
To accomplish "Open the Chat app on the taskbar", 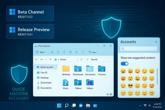I will click(x=81, y=105).
